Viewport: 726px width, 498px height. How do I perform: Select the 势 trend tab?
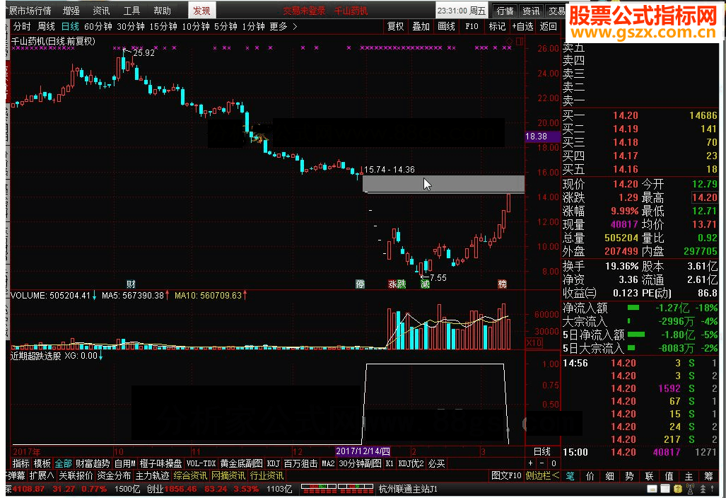[629, 476]
